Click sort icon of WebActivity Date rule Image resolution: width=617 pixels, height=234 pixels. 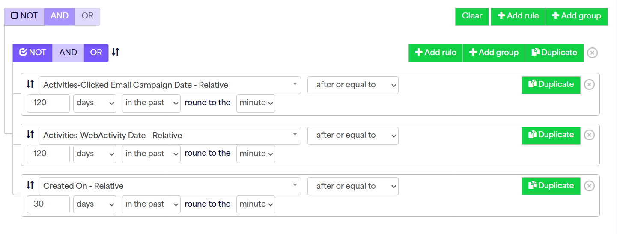click(x=30, y=135)
